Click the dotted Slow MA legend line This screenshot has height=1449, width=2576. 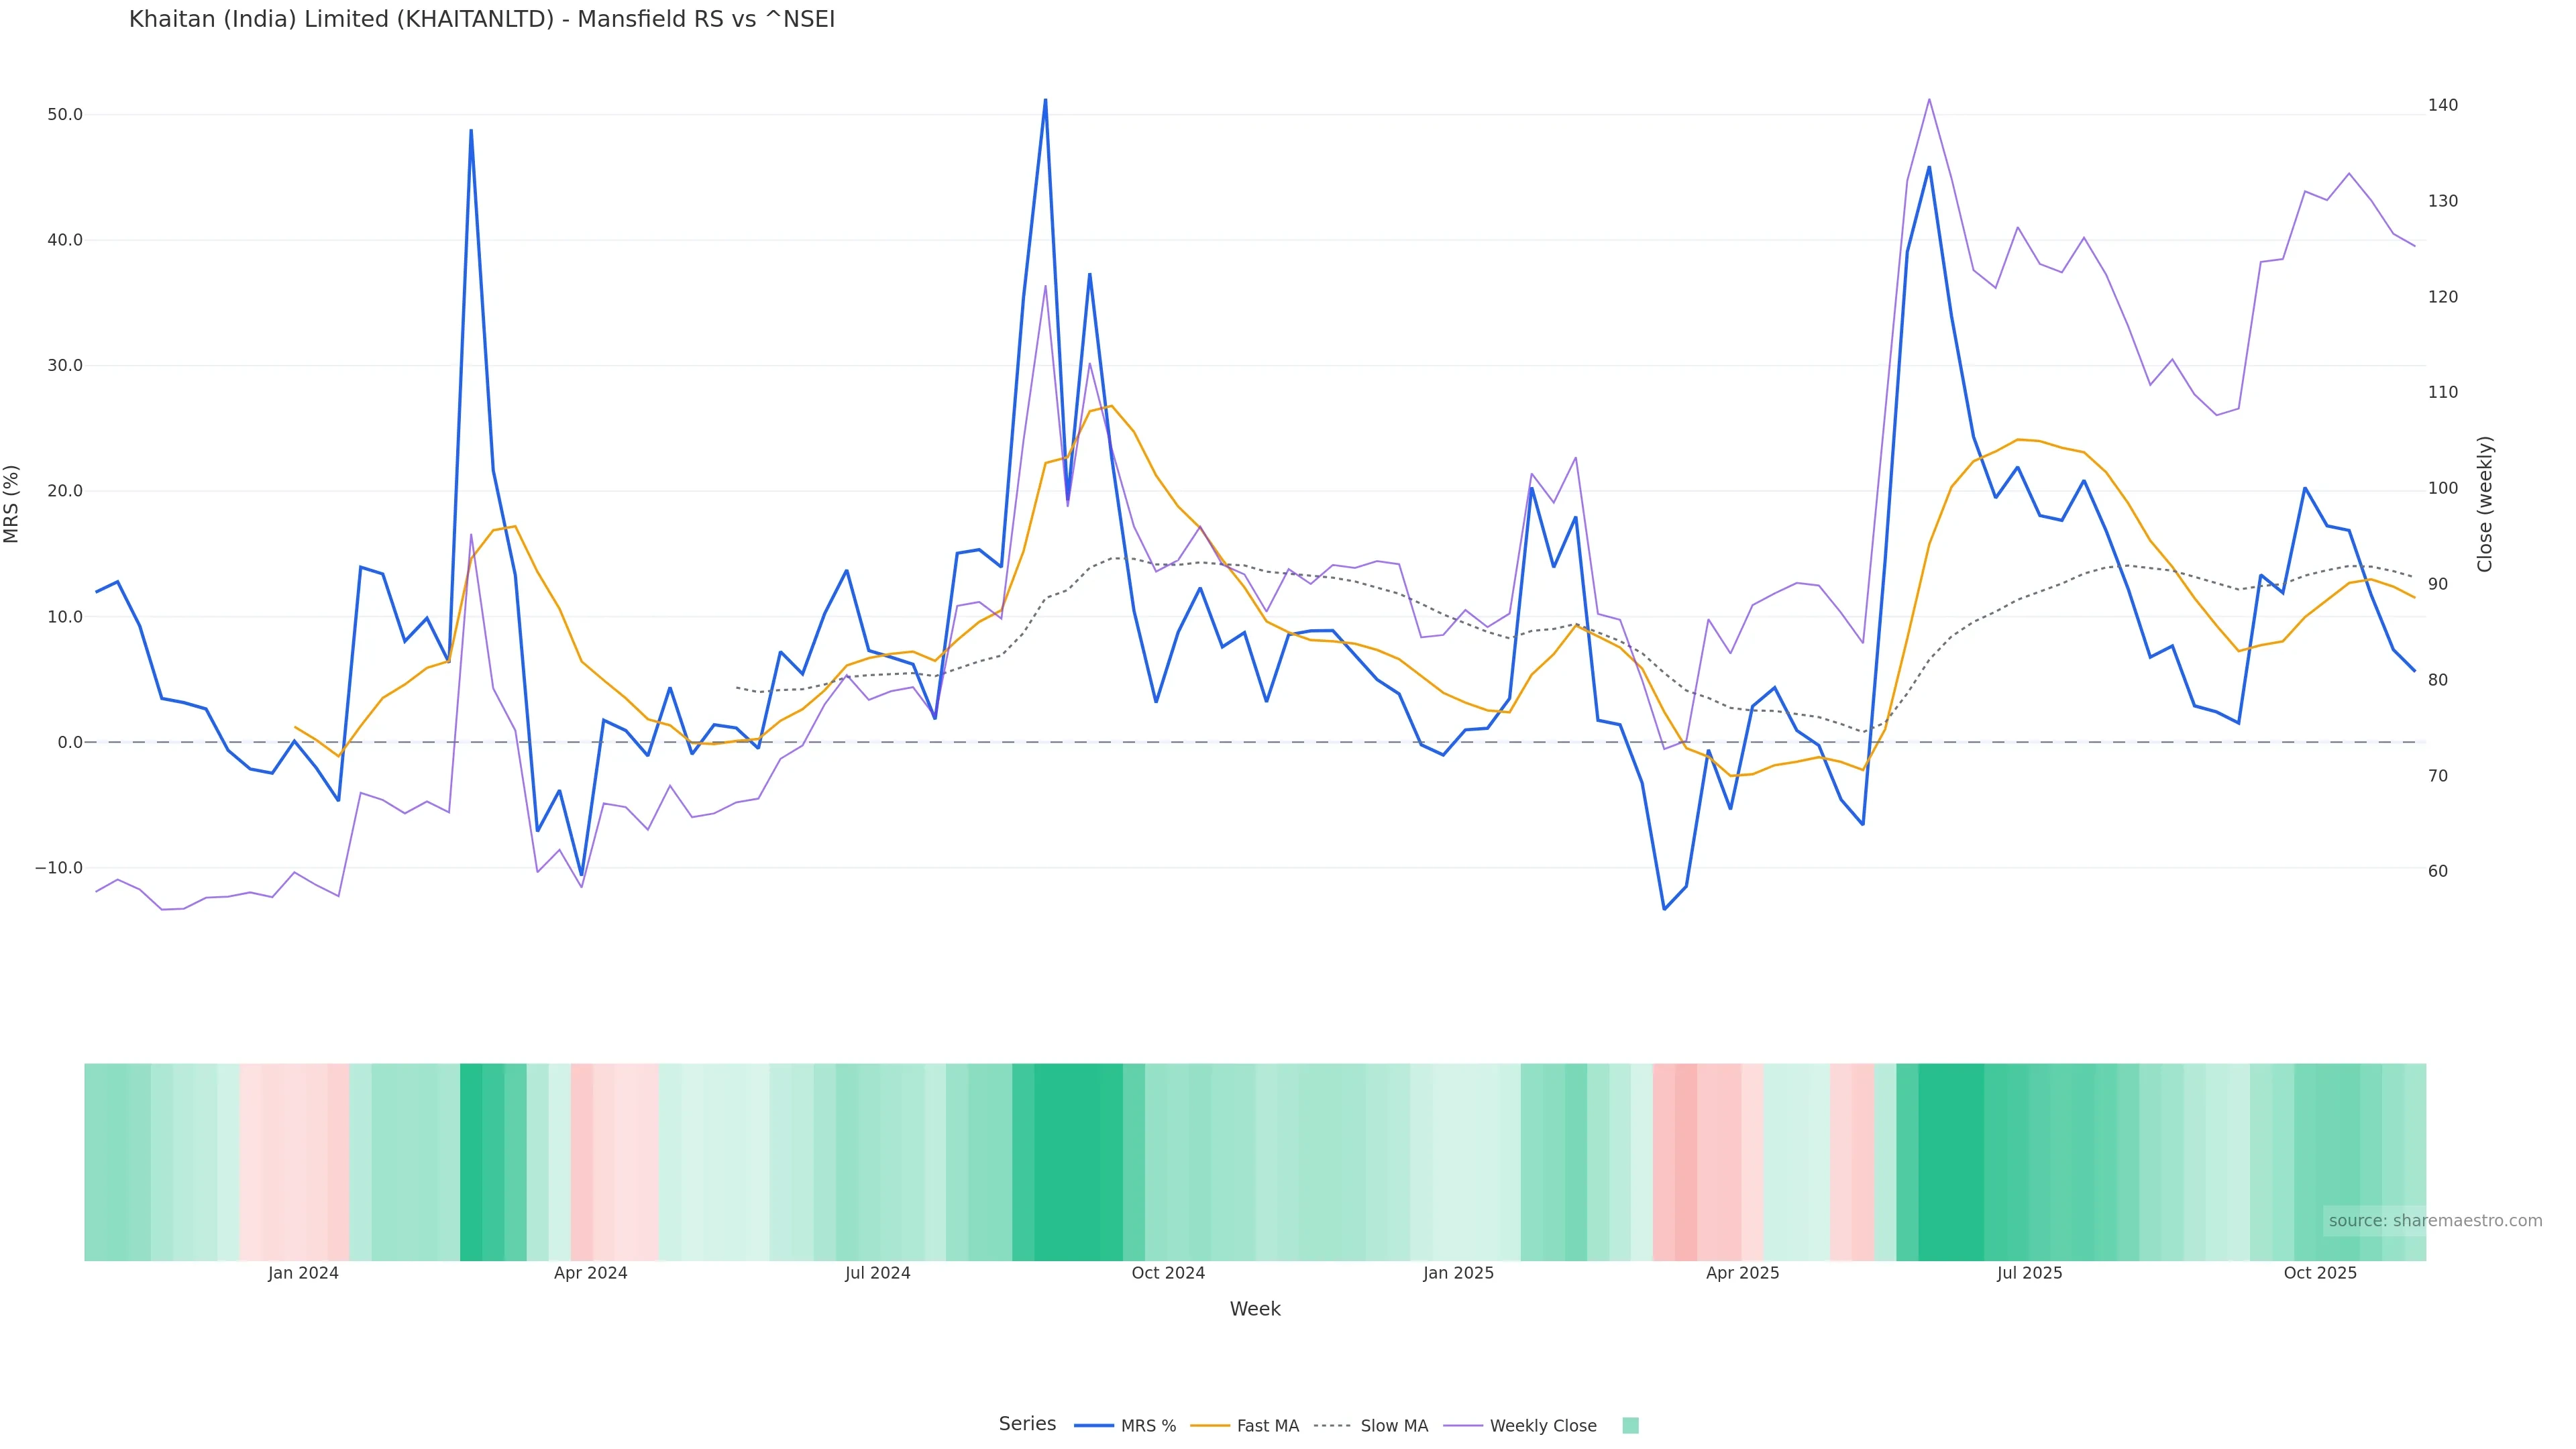pyautogui.click(x=1332, y=1426)
